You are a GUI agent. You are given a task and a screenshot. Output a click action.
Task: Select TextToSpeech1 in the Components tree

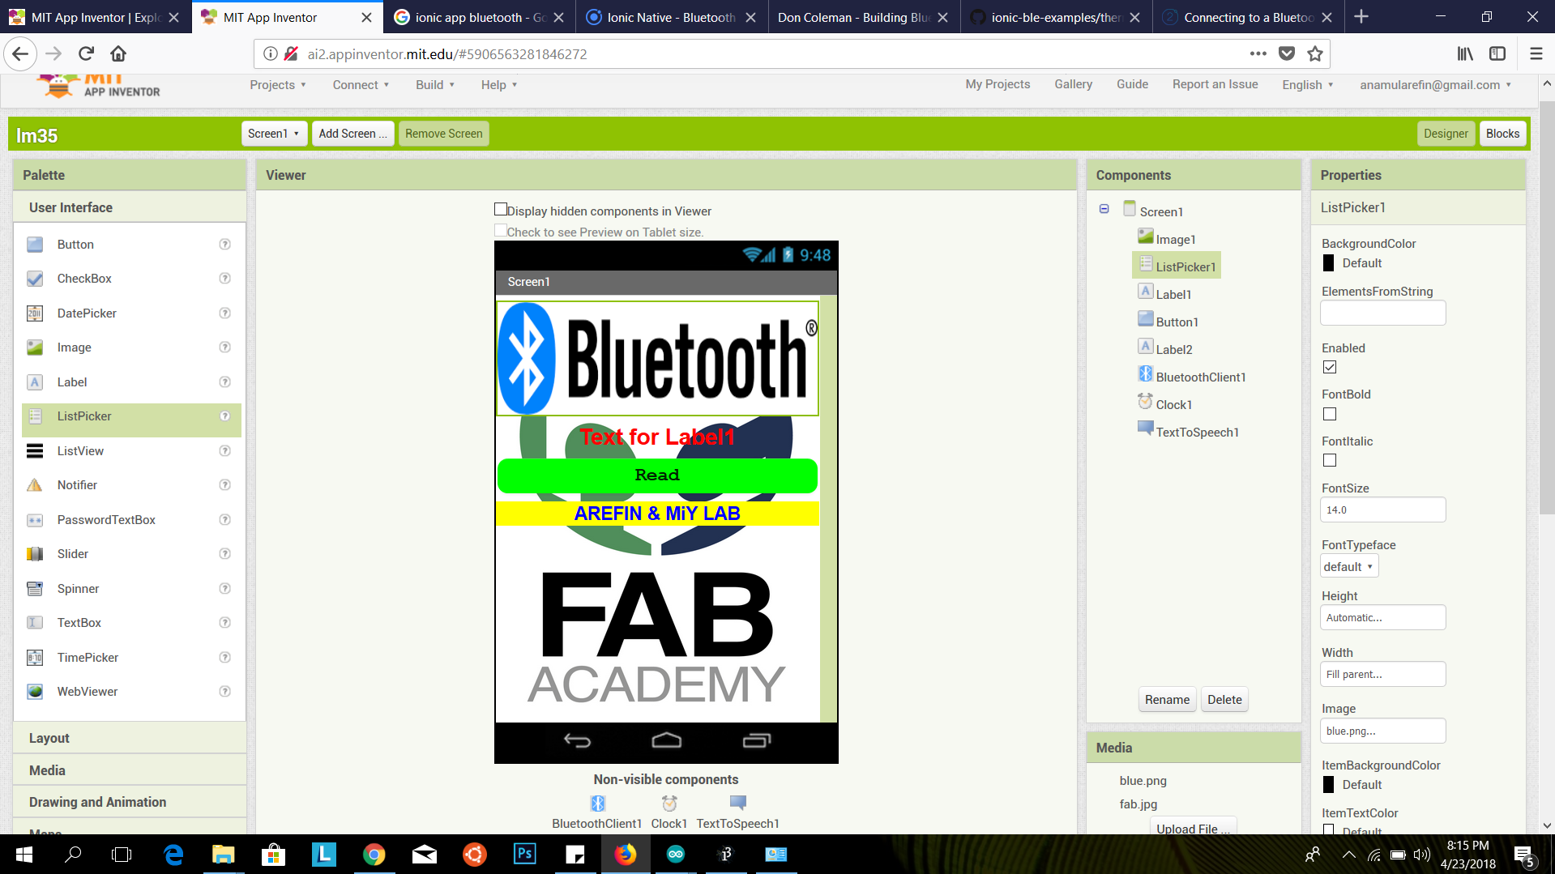(1197, 433)
